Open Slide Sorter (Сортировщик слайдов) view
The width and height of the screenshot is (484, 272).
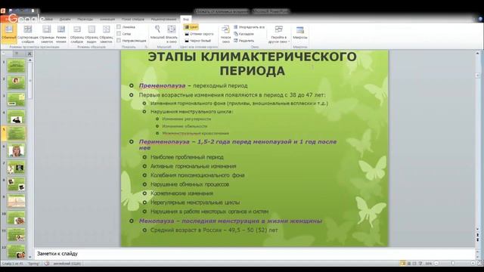[28, 34]
